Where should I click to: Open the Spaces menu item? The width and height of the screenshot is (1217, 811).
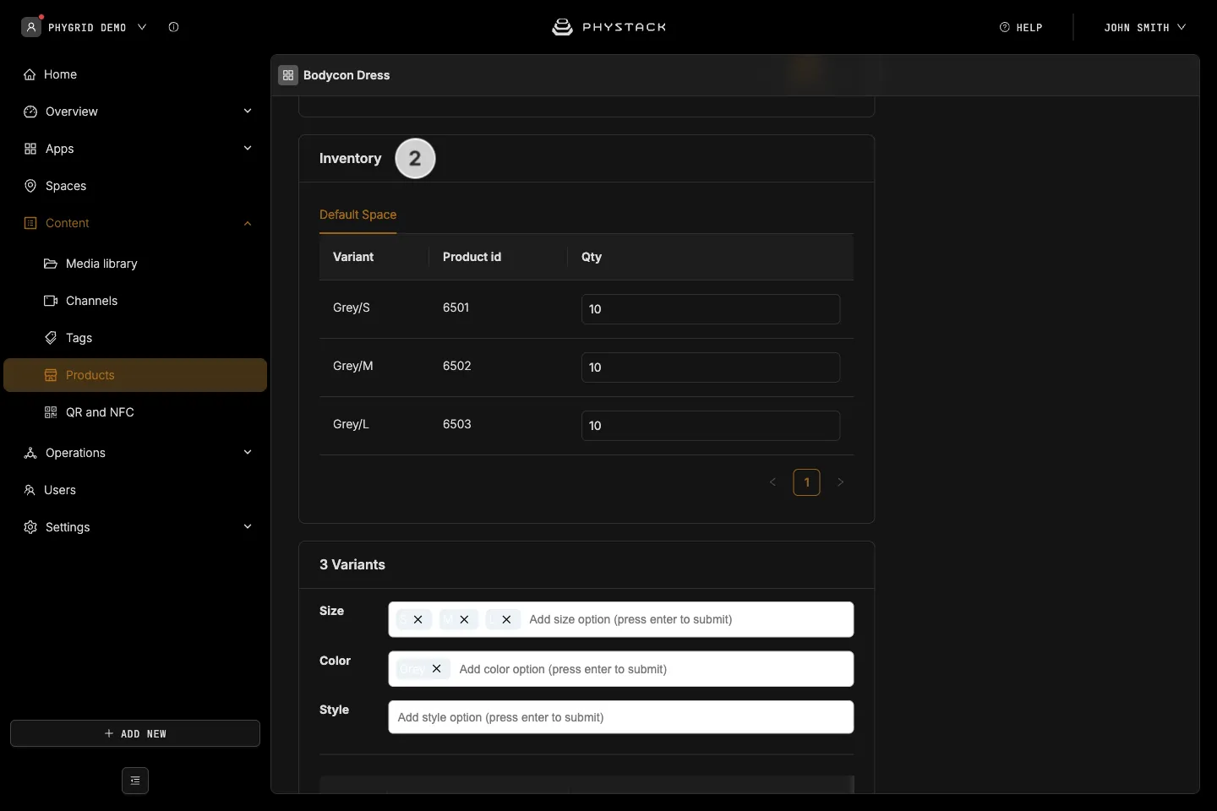point(135,186)
